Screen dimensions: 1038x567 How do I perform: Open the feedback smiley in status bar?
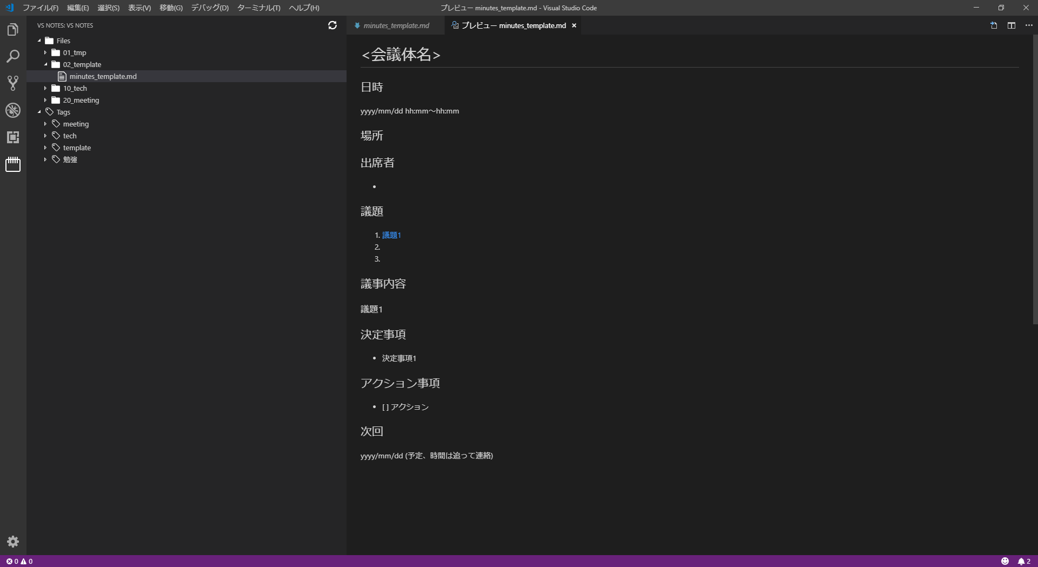tap(1005, 561)
